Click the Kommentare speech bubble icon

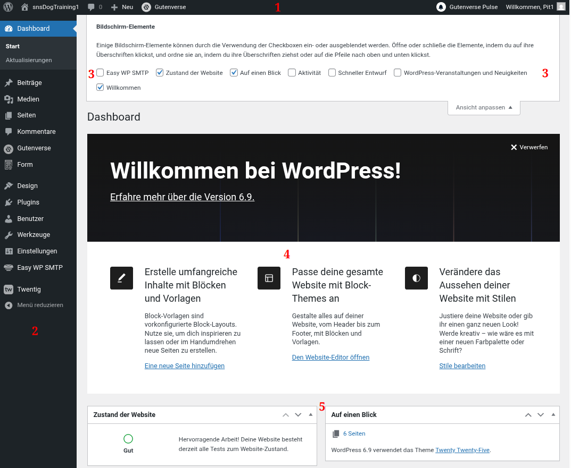pyautogui.click(x=9, y=132)
